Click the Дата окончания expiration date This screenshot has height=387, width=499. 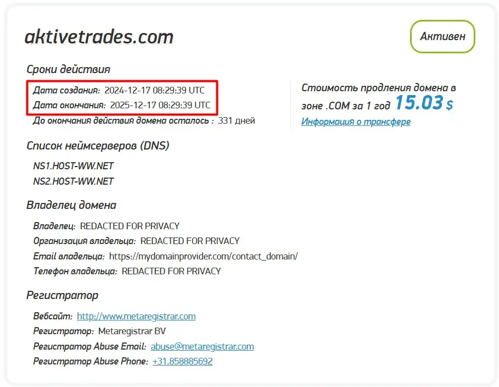tap(161, 105)
